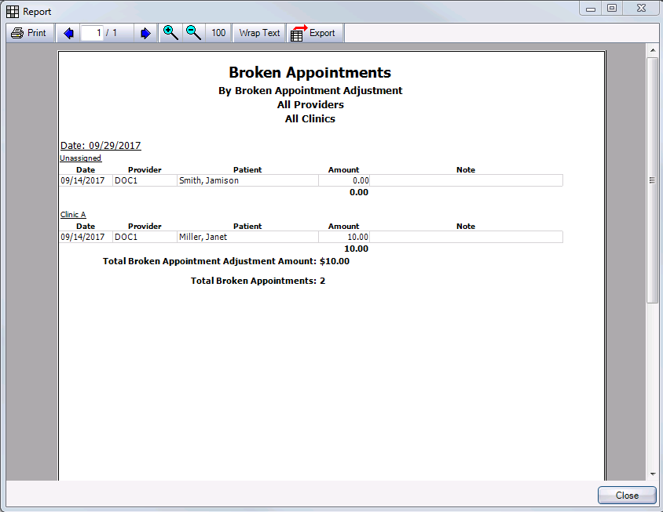Zoom out with the minus magnifier icon
Screen dimensions: 663x512
[193, 33]
